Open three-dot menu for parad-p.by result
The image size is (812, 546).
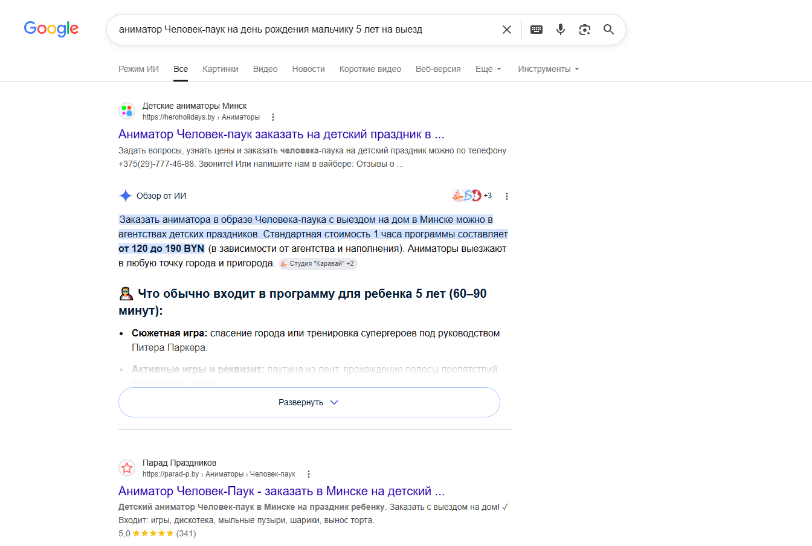[309, 474]
